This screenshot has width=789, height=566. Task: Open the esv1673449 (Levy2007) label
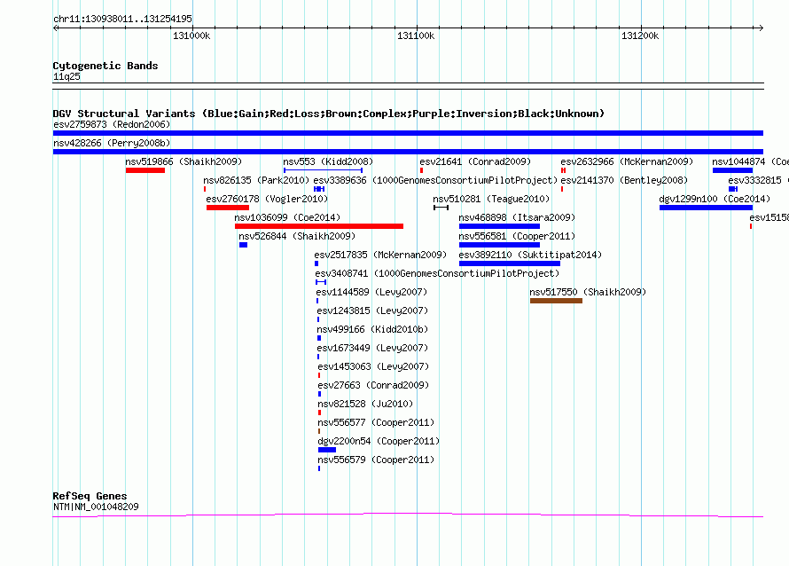click(x=372, y=348)
